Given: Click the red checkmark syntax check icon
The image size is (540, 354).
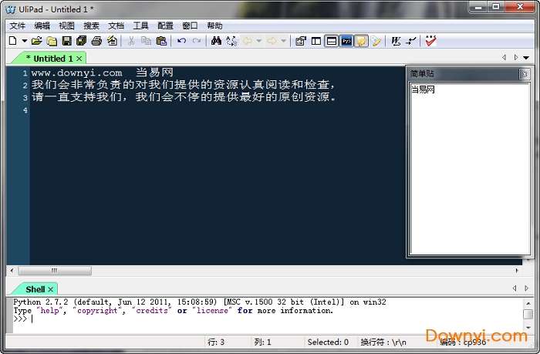Looking at the screenshot, I should coord(430,41).
